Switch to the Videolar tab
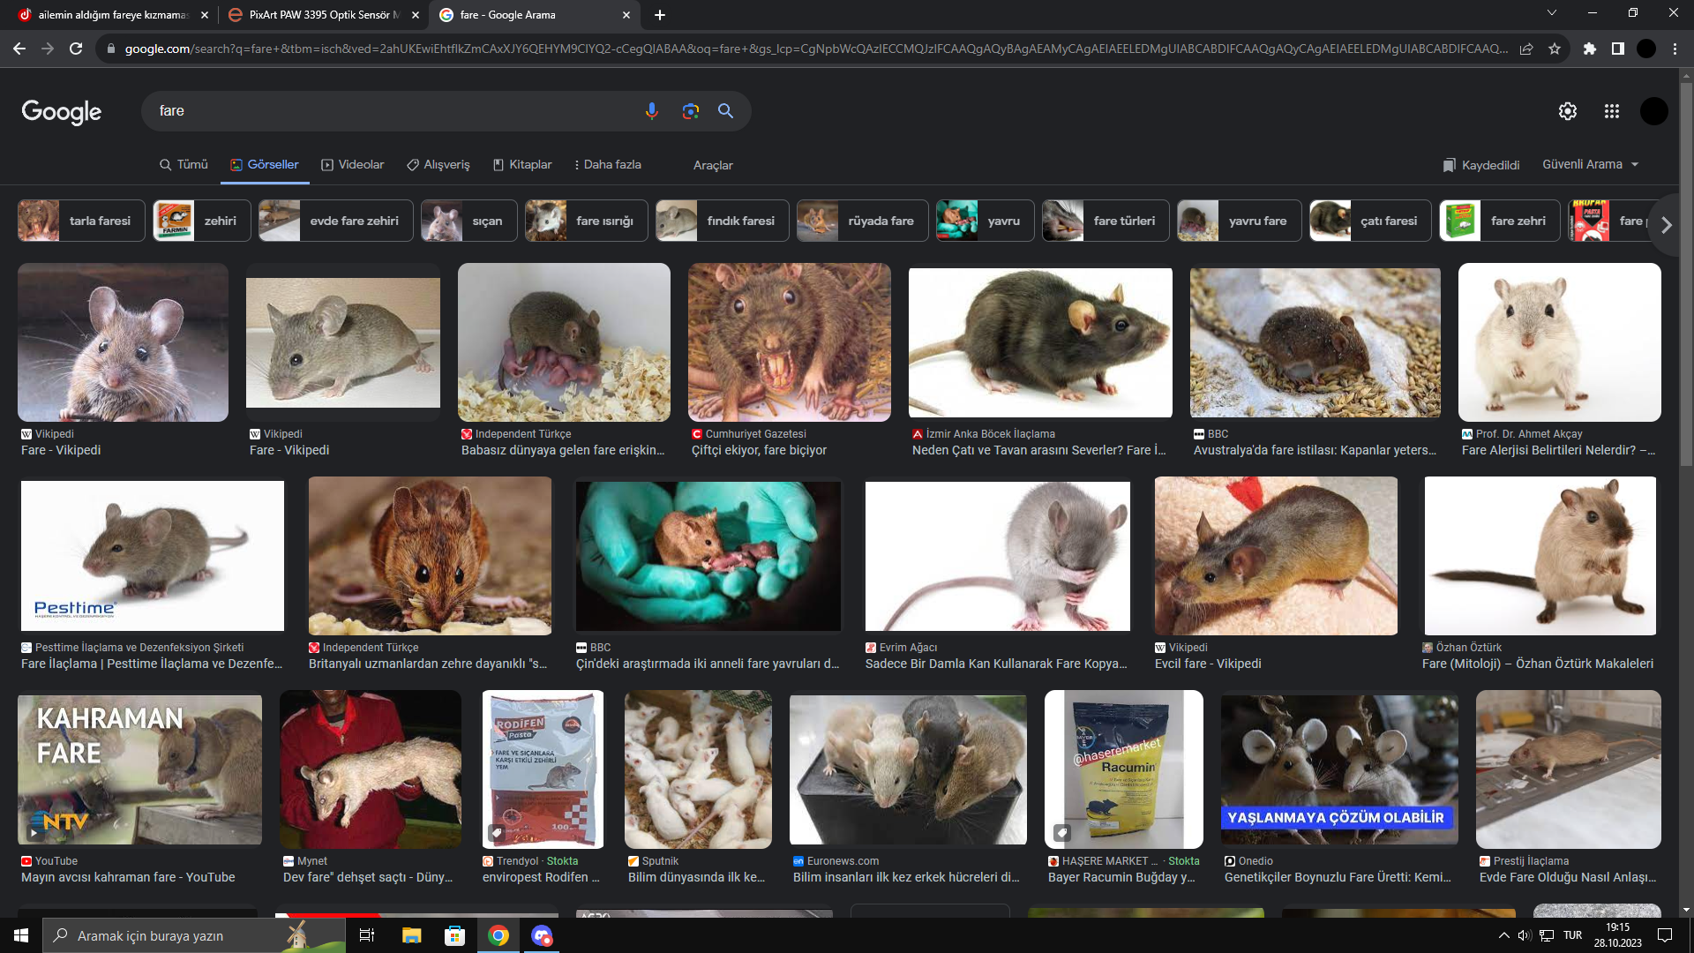1694x953 pixels. 353,165
